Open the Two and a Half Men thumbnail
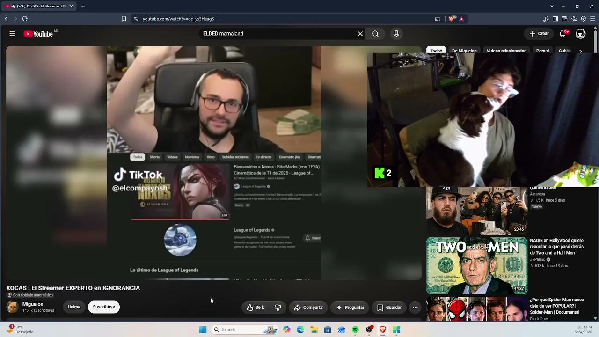Viewport: 599px width, 337px height. (477, 266)
